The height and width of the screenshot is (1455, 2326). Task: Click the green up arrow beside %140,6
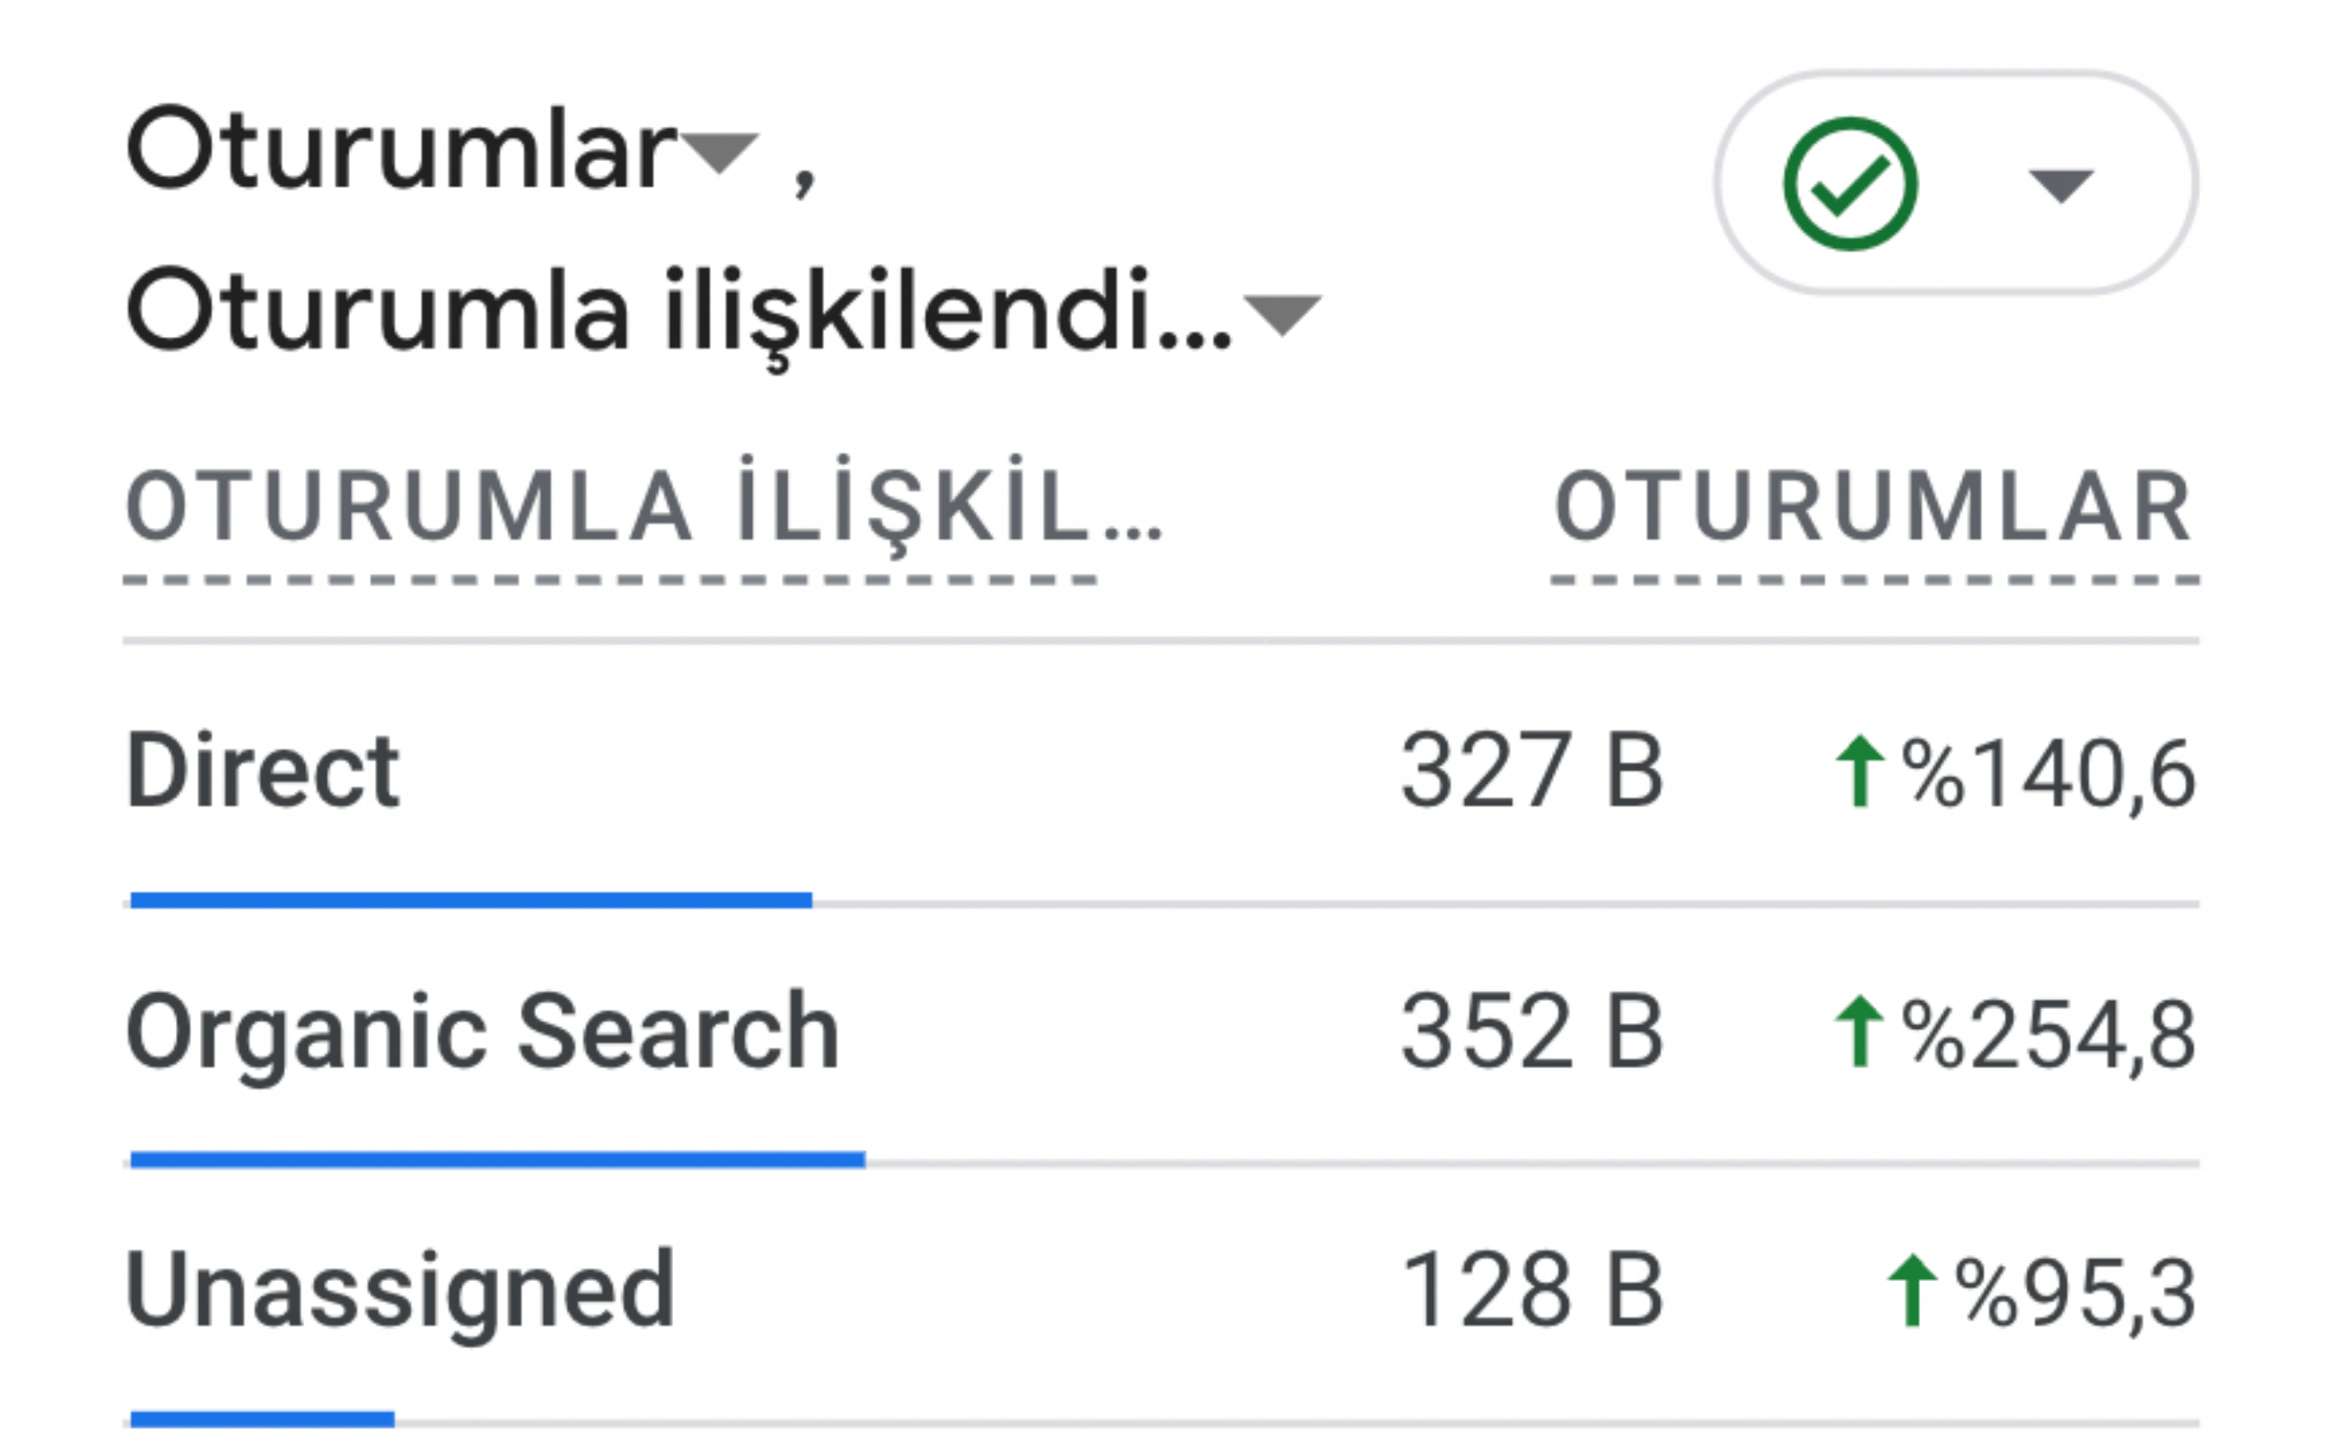click(1859, 771)
